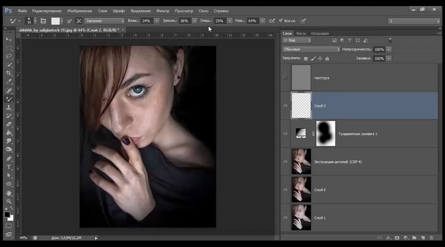The height and width of the screenshot is (247, 445).
Task: Open the 'Заказная' brush preset dropdown
Action: [x=105, y=21]
